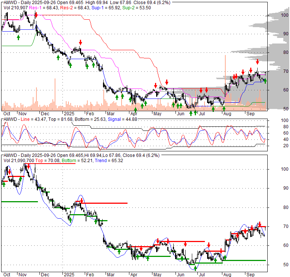Select the blue Trend = 65.32 label
This screenshot has height=277, width=290.
click(x=109, y=161)
